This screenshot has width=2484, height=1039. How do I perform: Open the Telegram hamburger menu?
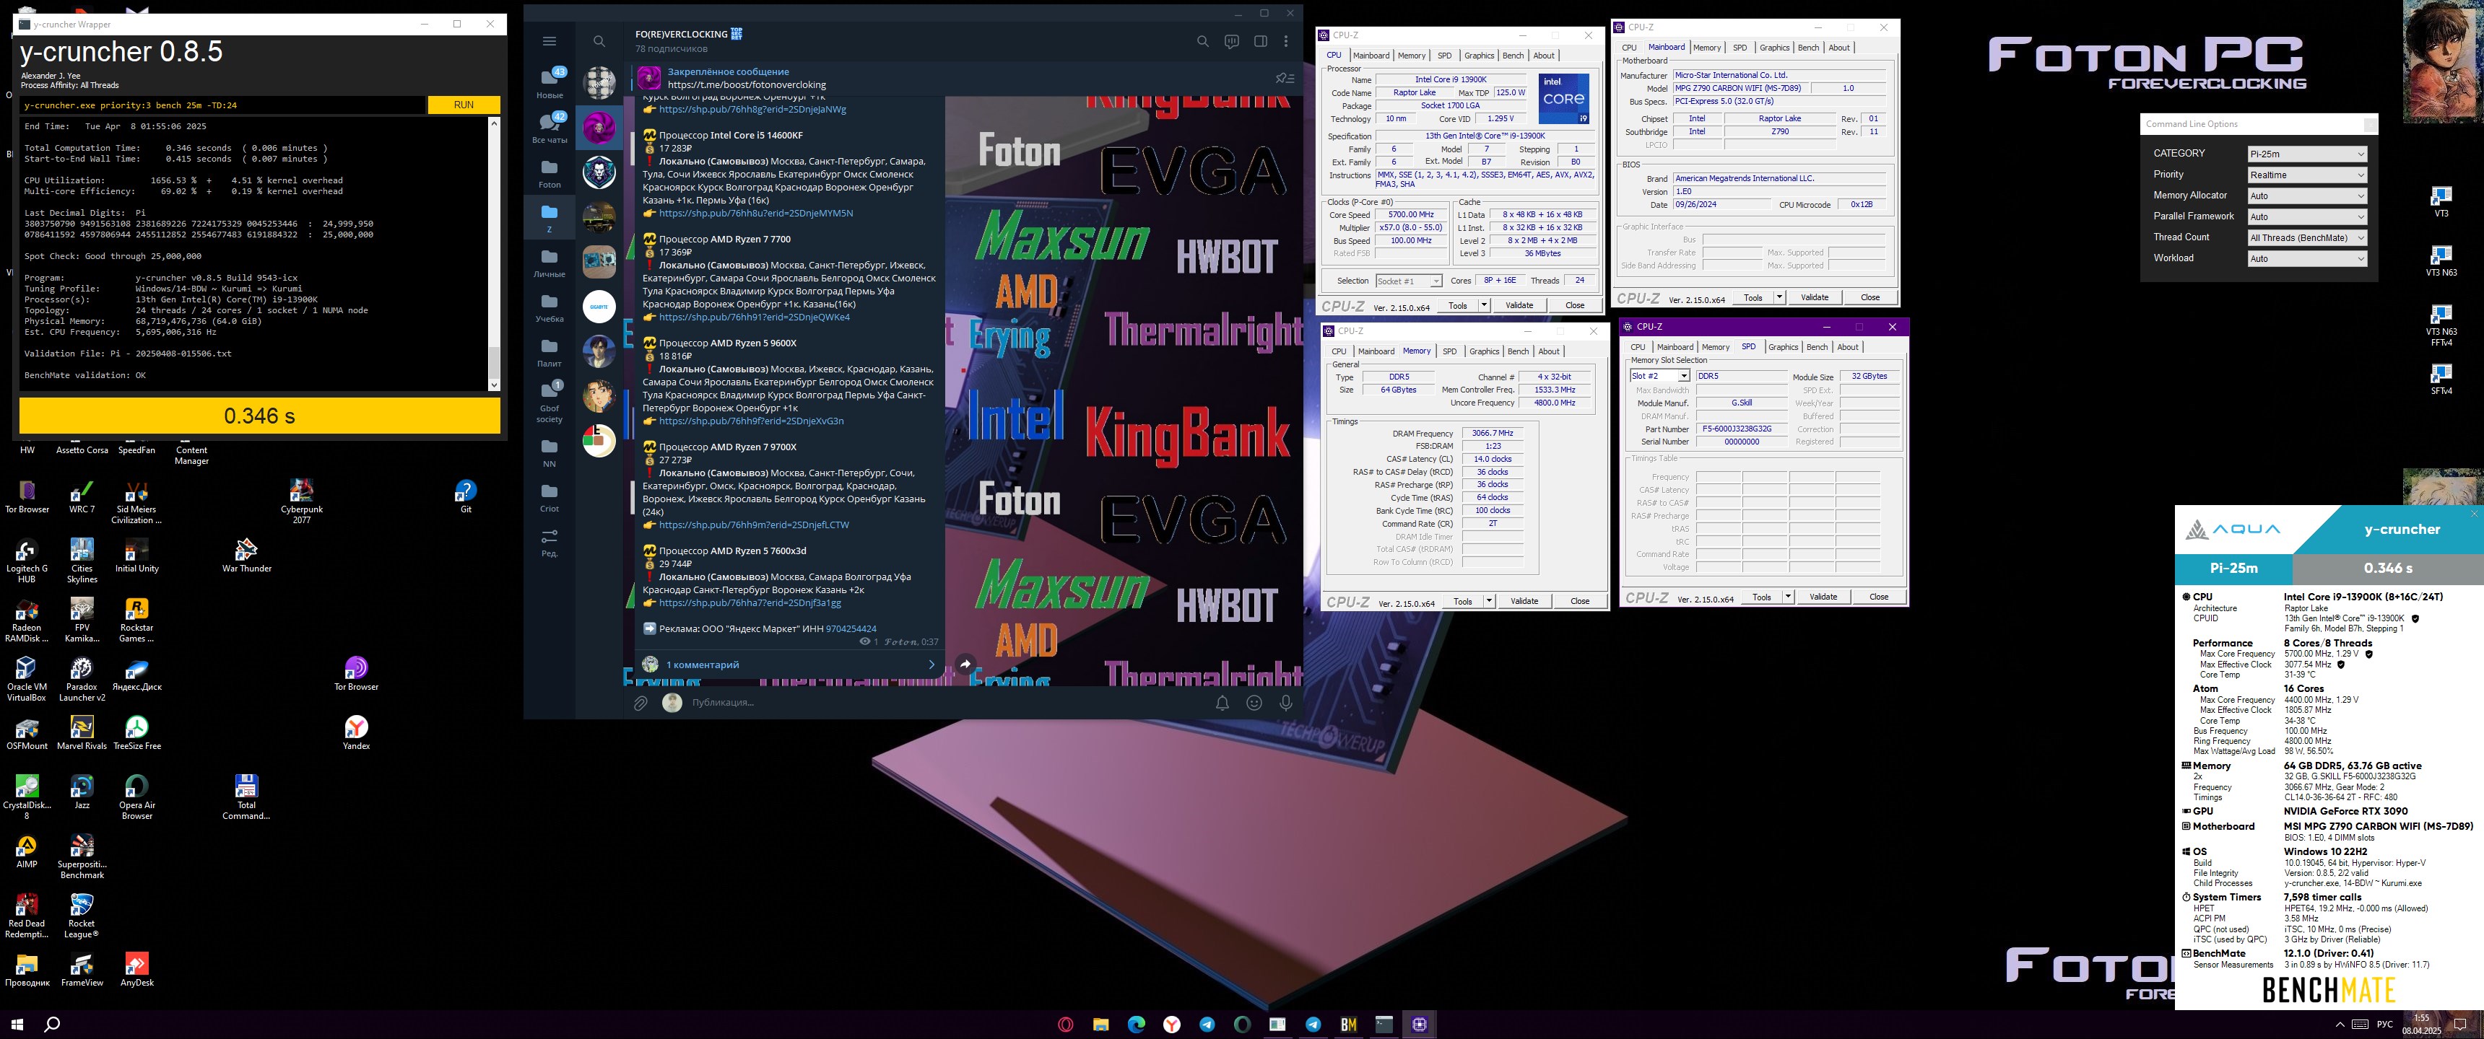pos(549,41)
